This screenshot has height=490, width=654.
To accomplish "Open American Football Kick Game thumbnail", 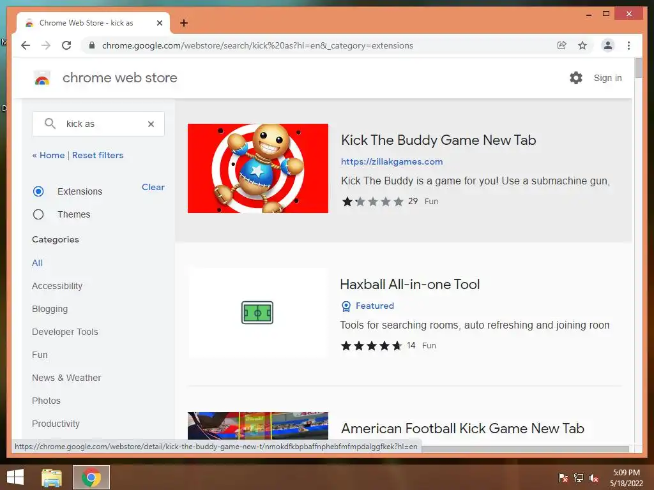I will (x=258, y=426).
